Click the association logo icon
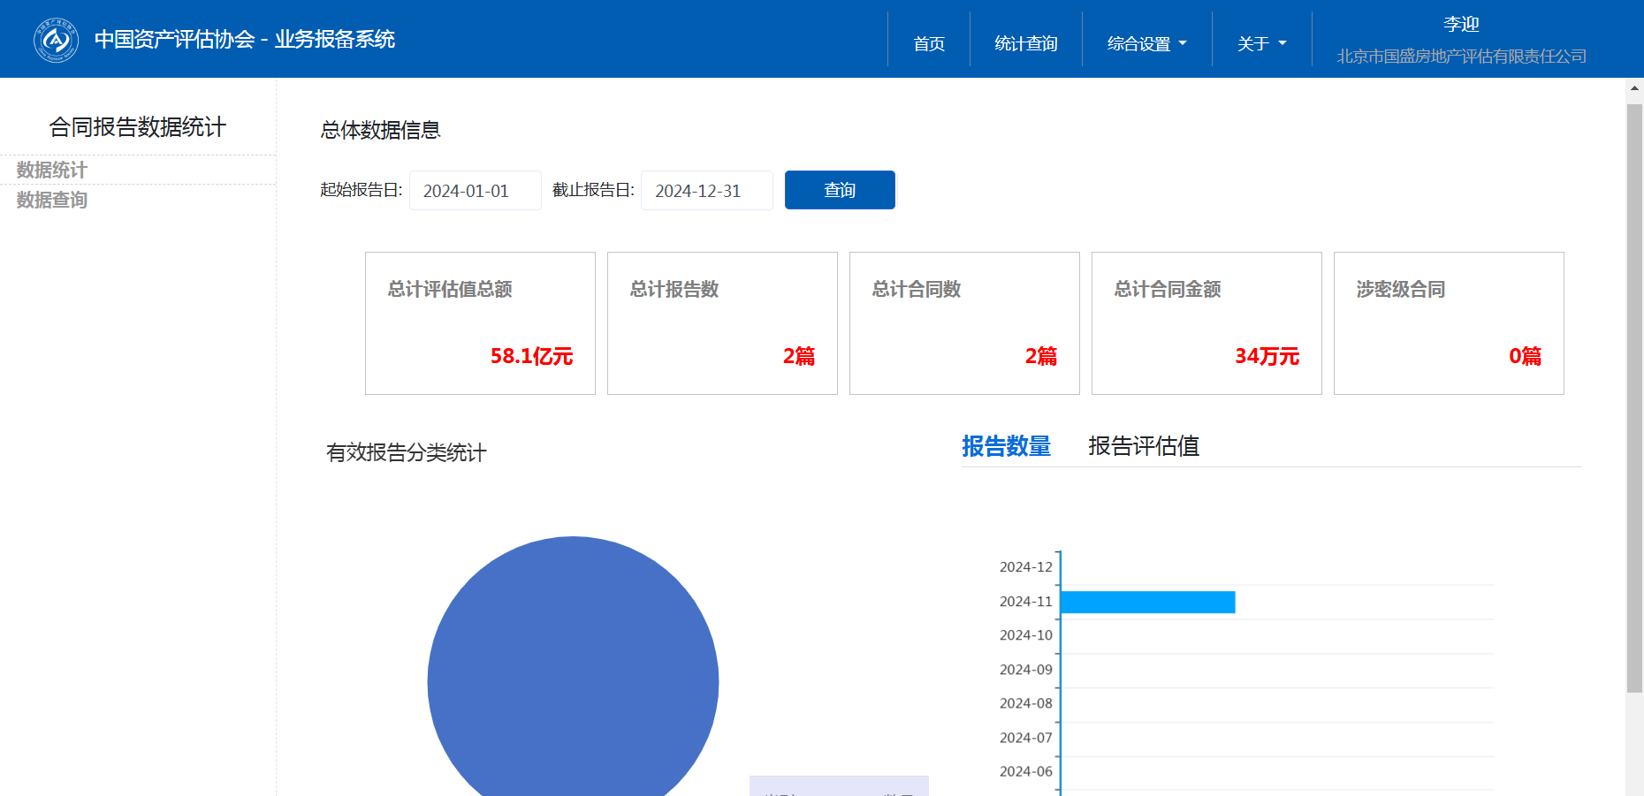The image size is (1644, 796). tap(56, 40)
